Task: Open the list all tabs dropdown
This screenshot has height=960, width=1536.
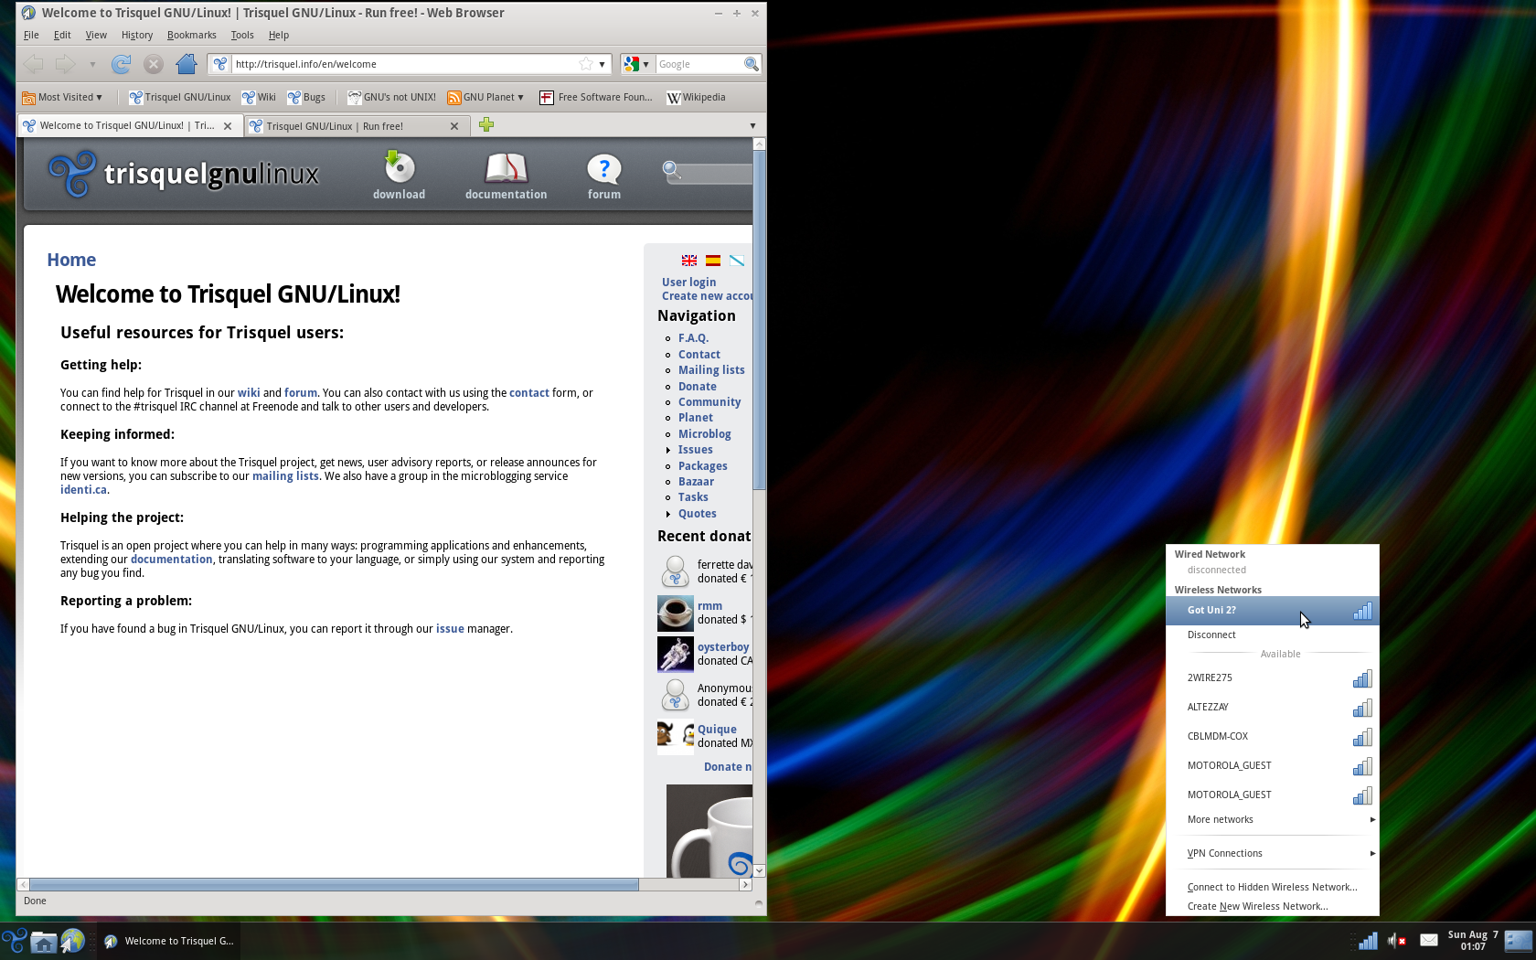Action: (x=752, y=125)
